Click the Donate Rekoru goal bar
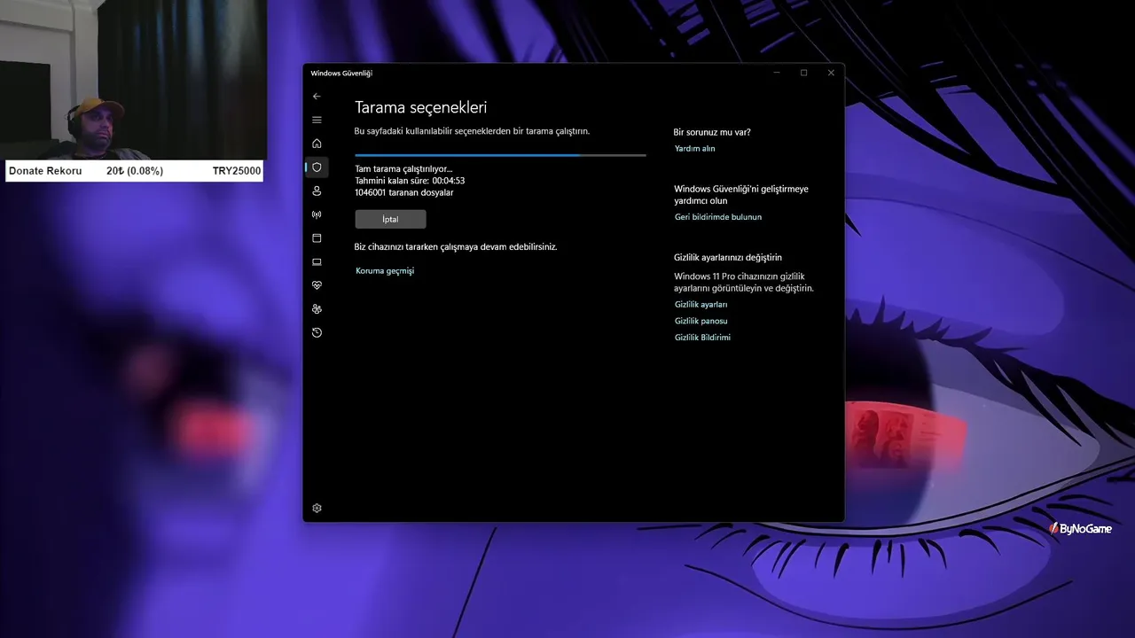 (x=134, y=170)
